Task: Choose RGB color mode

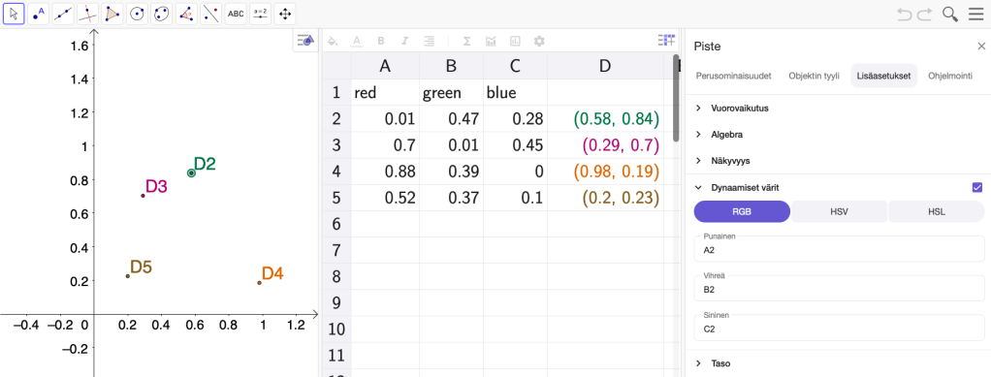Action: (x=742, y=211)
